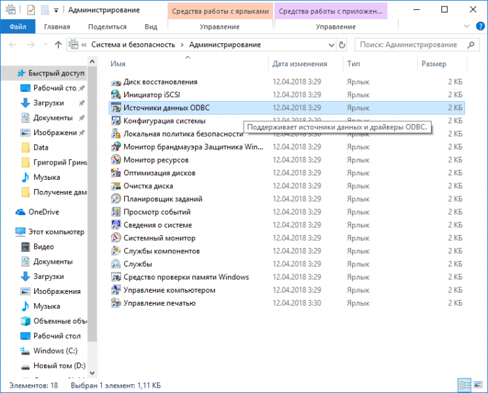Click the new folder quick access toolbar icon
Screen dimensions: 488x393
(x=45, y=10)
